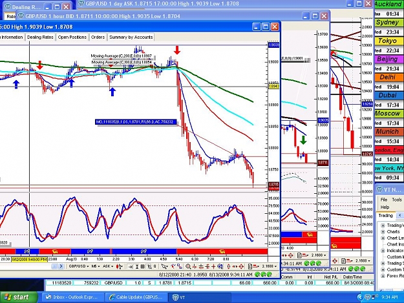Expand the Indicators tree node
Image resolution: width=404 pixels, height=303 pixels.
[x=383, y=251]
